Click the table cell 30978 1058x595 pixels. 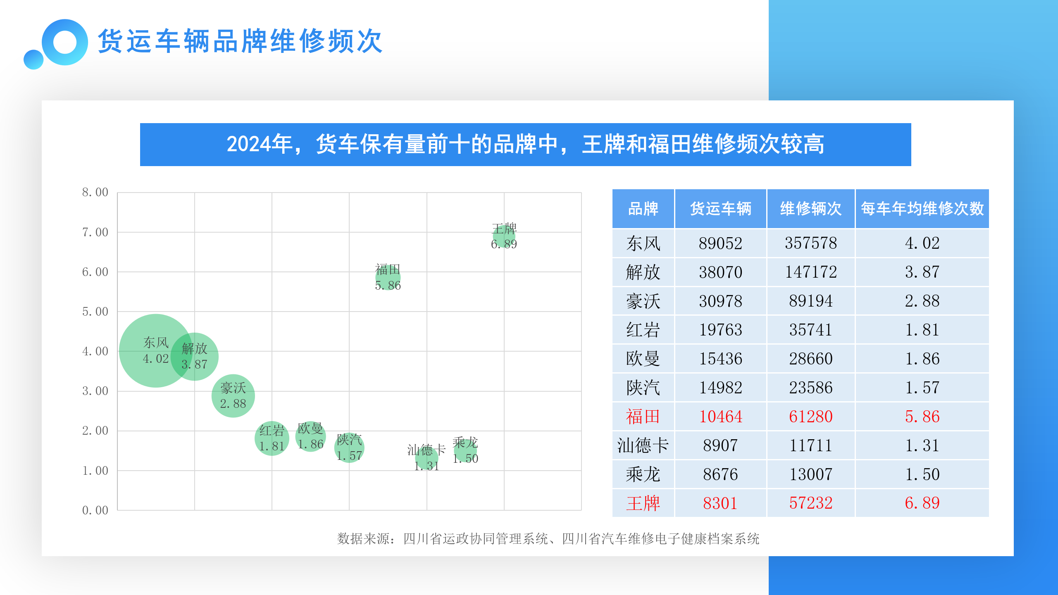pos(721,301)
